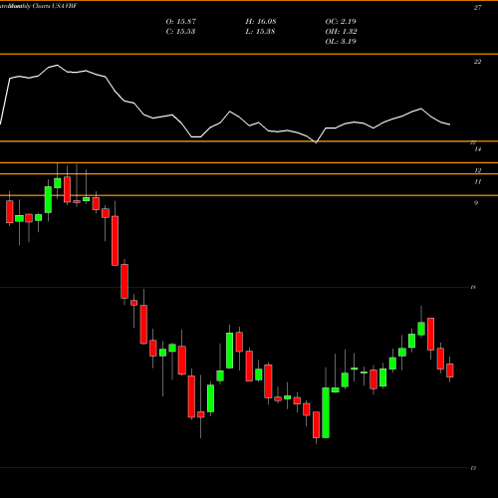Click the price axis label 14
The image size is (498, 498).
coord(477,149)
